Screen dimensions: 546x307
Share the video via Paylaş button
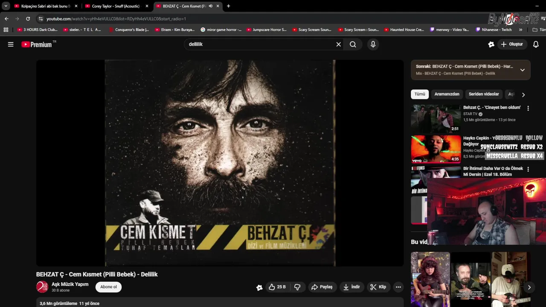322,287
